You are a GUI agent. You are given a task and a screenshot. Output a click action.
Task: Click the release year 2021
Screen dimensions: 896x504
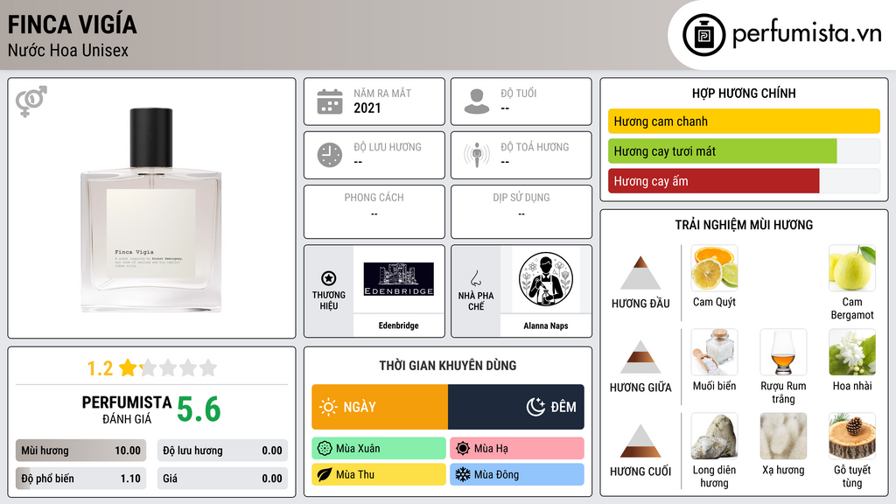tap(367, 108)
